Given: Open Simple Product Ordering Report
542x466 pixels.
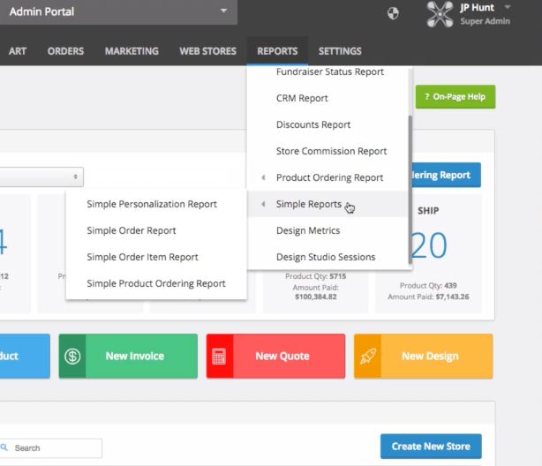Looking at the screenshot, I should (x=156, y=284).
